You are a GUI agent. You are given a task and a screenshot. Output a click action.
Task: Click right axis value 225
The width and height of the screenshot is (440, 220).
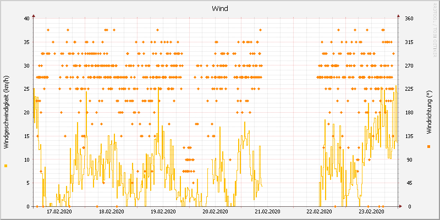pos(409,89)
